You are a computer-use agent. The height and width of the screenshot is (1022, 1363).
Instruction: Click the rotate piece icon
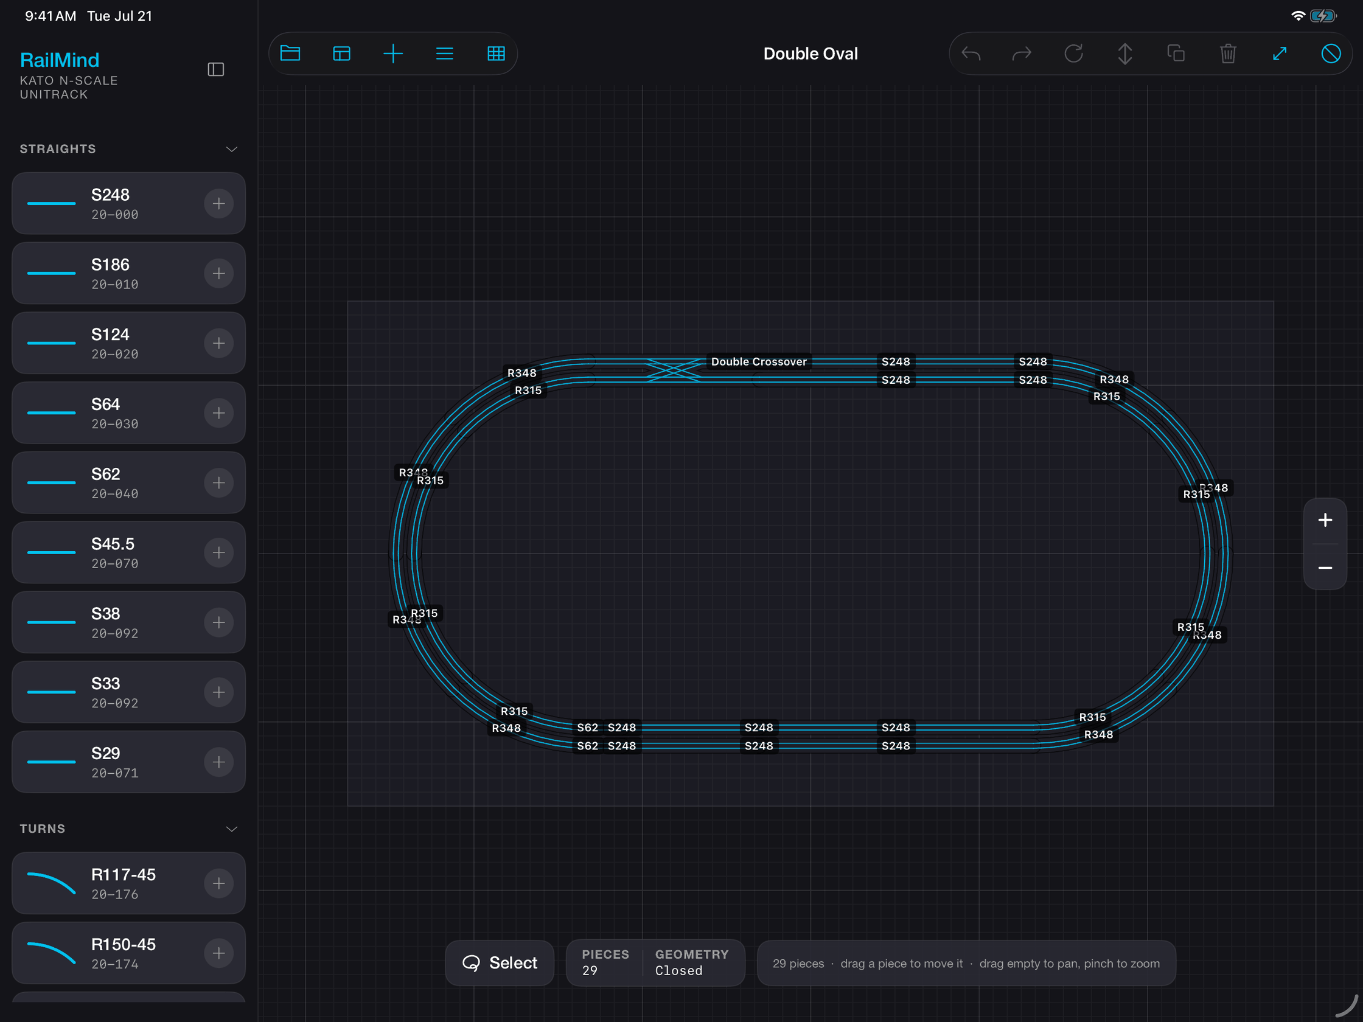pyautogui.click(x=1073, y=54)
